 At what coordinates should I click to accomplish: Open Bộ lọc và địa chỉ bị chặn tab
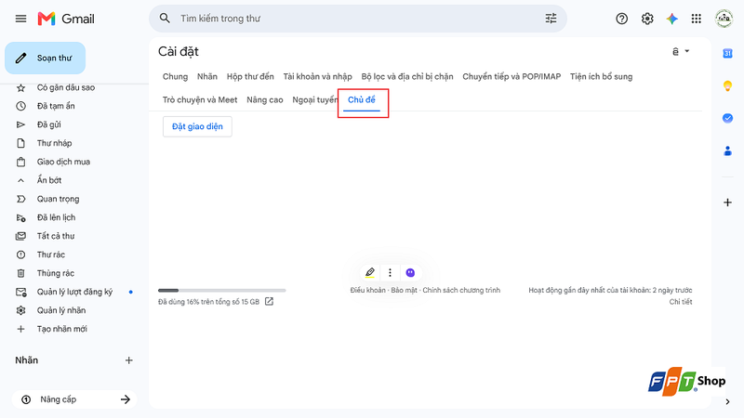[407, 76]
